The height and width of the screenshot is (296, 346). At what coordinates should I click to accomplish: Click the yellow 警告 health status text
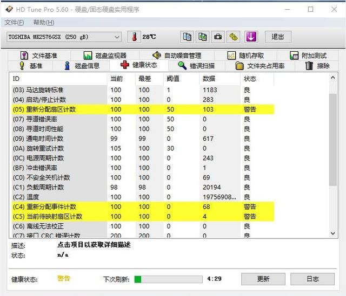point(64,278)
